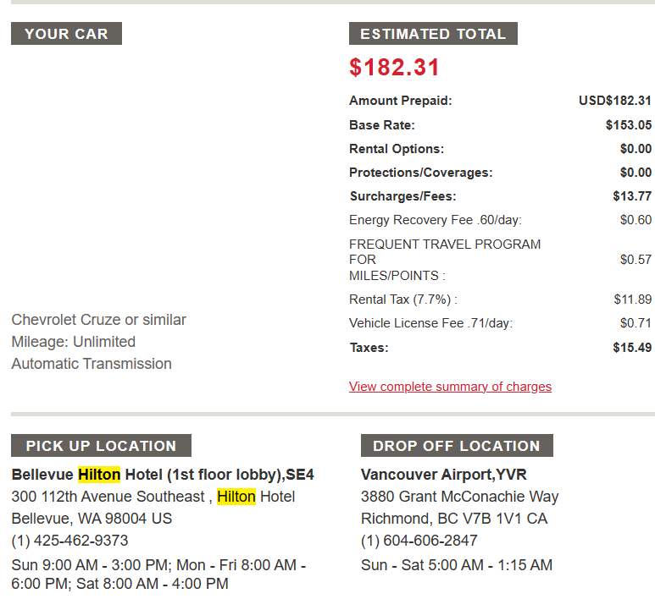Click the Amount Prepaid USD$182.31 value
This screenshot has width=655, height=599.
click(615, 101)
